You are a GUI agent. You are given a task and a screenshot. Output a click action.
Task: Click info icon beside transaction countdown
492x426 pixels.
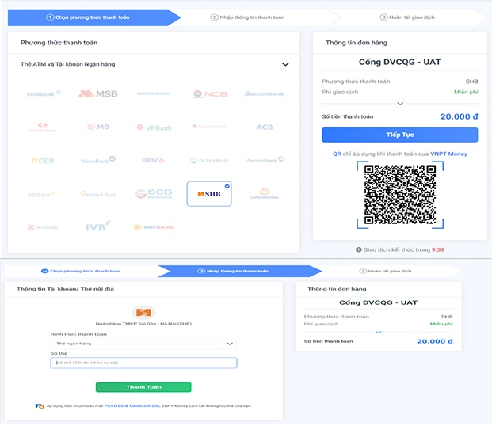coord(358,249)
